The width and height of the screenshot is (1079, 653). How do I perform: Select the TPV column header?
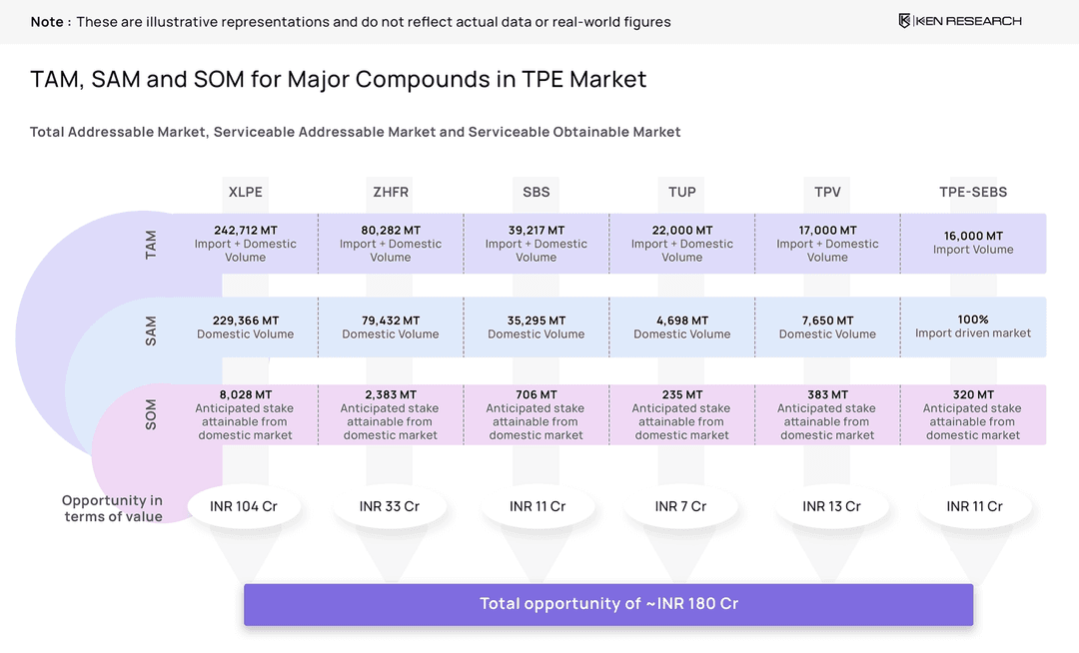coord(826,193)
